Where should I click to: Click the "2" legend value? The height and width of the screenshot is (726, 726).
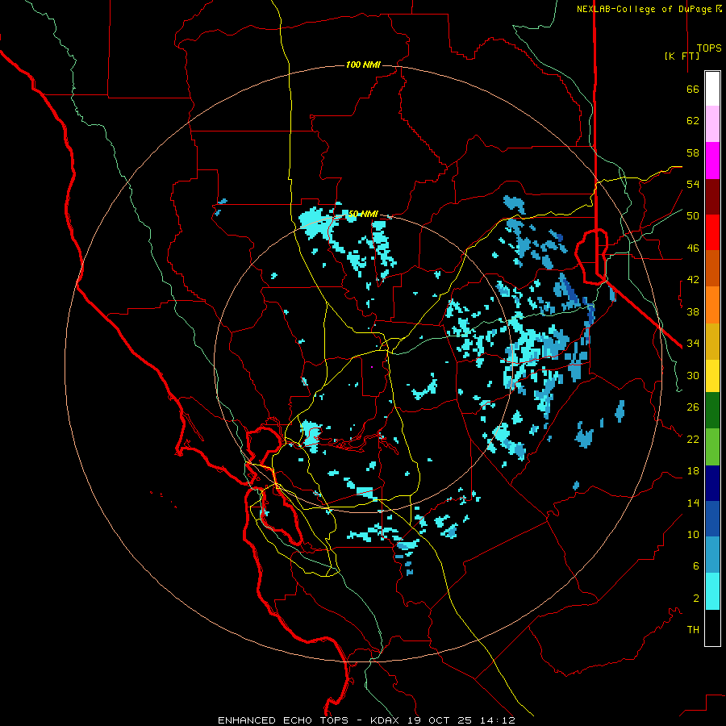(x=696, y=599)
